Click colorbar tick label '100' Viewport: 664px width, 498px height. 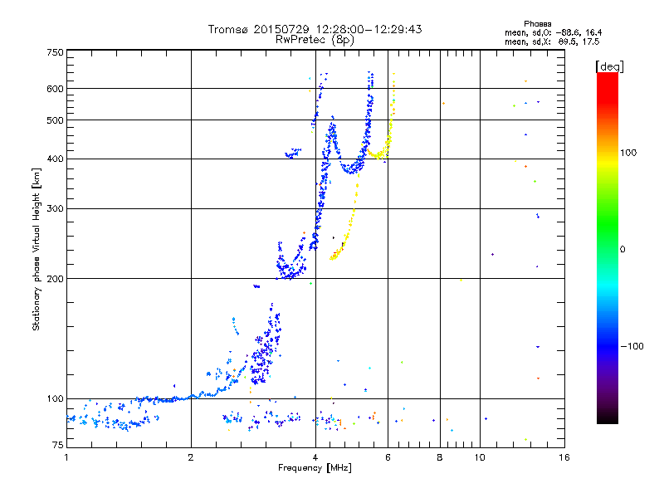(x=628, y=153)
